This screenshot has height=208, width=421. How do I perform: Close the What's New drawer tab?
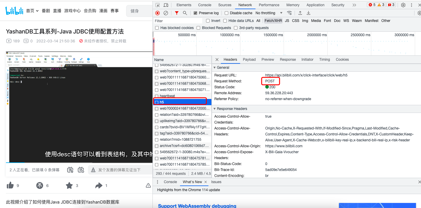[x=206, y=182]
